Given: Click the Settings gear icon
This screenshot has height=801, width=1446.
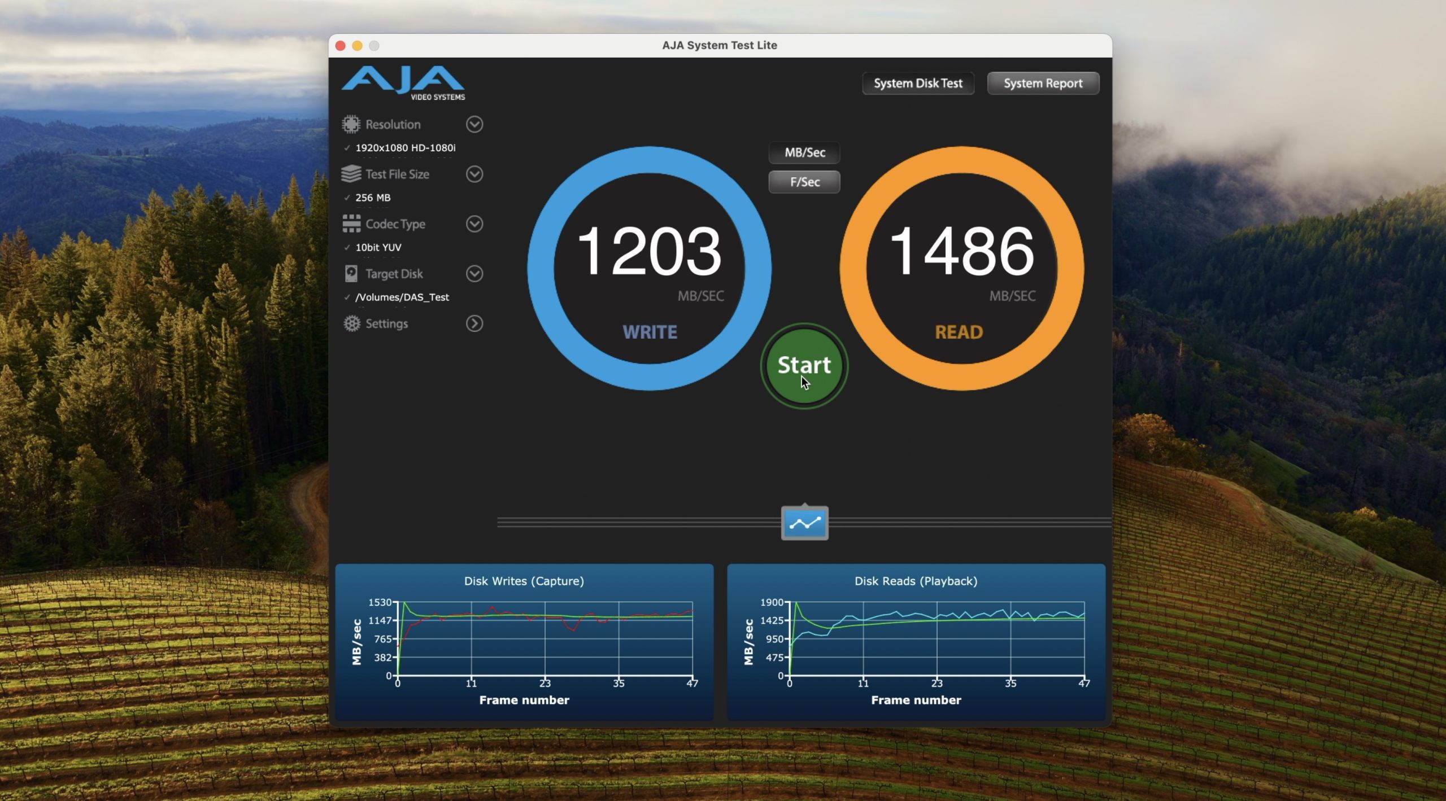Looking at the screenshot, I should click(351, 323).
